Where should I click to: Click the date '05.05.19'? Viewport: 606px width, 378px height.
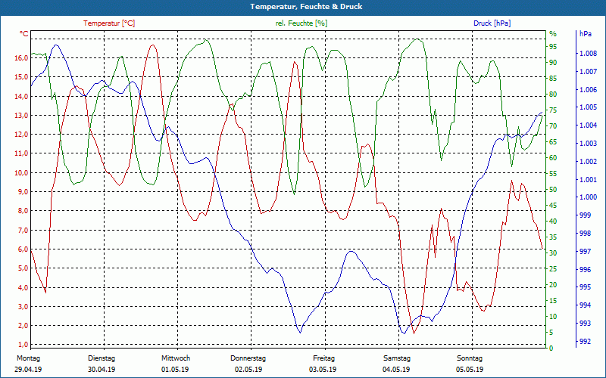pyautogui.click(x=470, y=370)
